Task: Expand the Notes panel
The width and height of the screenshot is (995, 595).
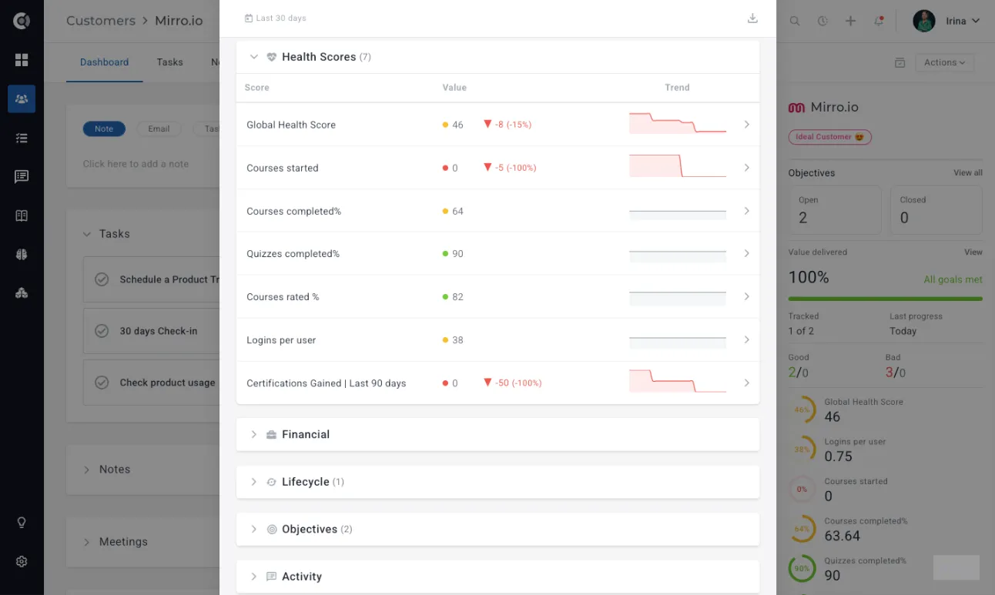Action: tap(86, 470)
